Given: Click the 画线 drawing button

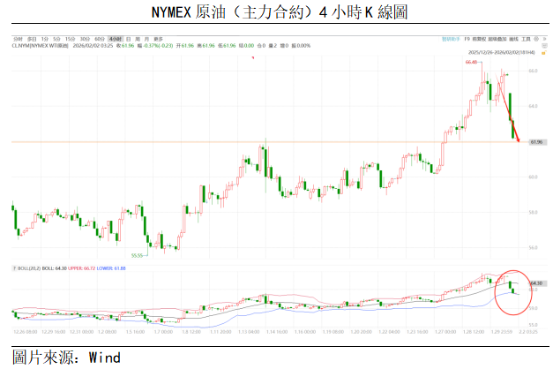Looking at the screenshot, I should [x=512, y=39].
